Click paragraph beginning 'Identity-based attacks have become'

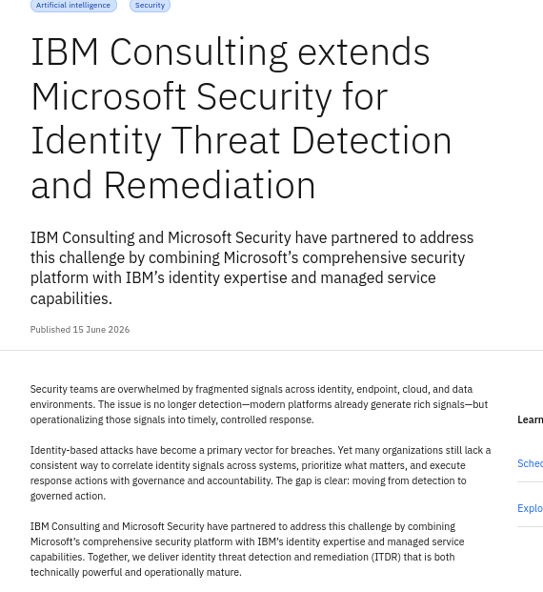(260, 473)
